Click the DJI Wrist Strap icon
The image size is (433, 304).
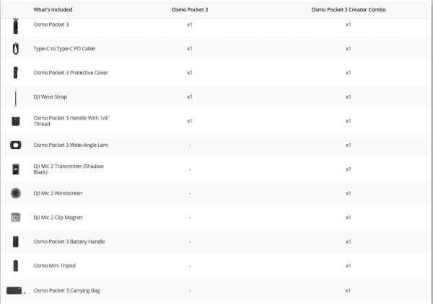click(16, 97)
